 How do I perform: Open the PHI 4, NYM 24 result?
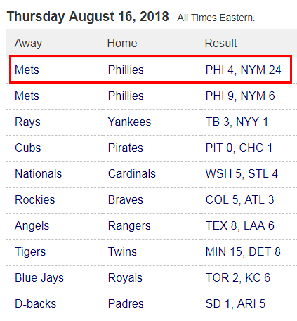[x=243, y=70]
